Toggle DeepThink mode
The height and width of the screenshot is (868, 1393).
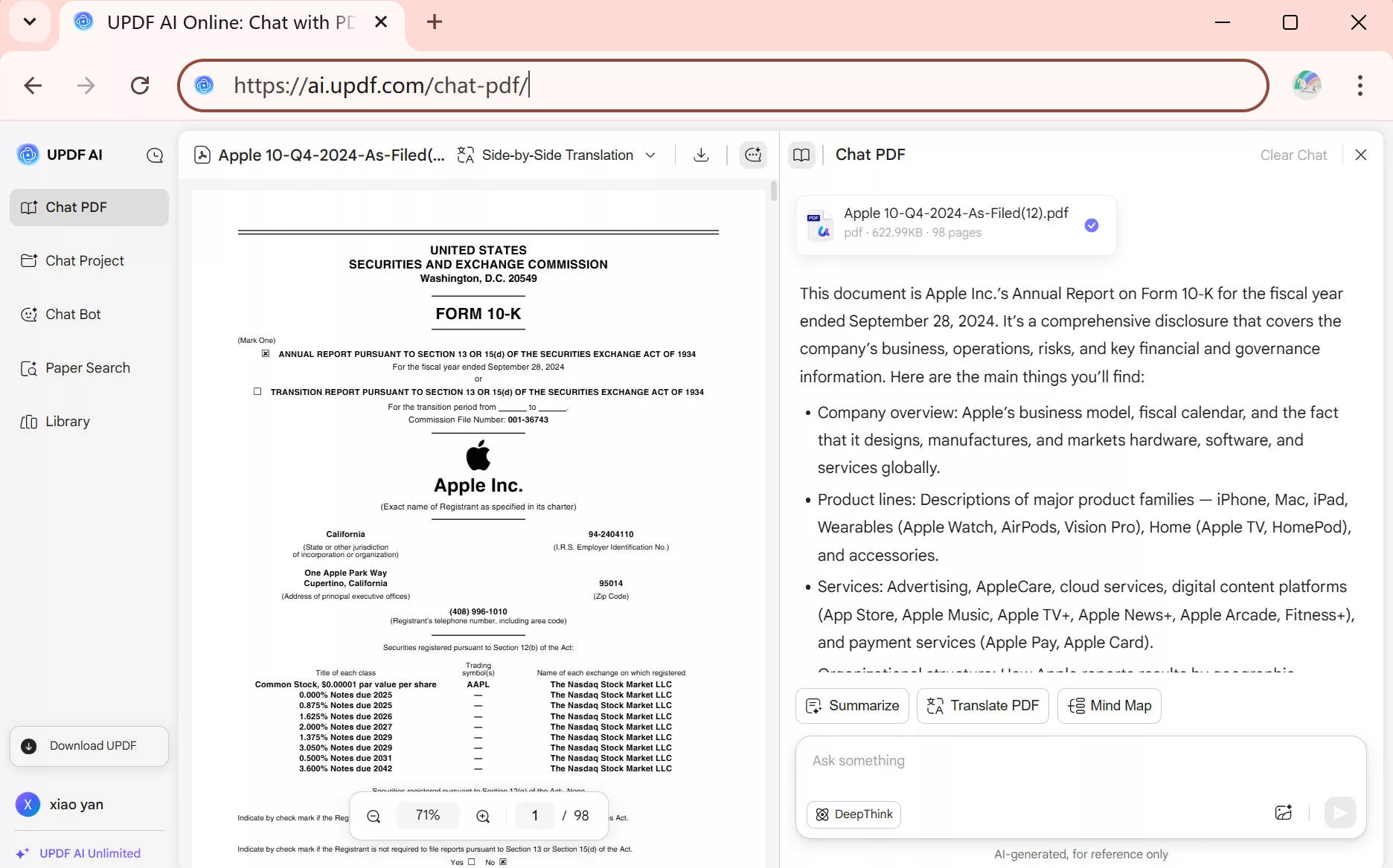tap(854, 814)
